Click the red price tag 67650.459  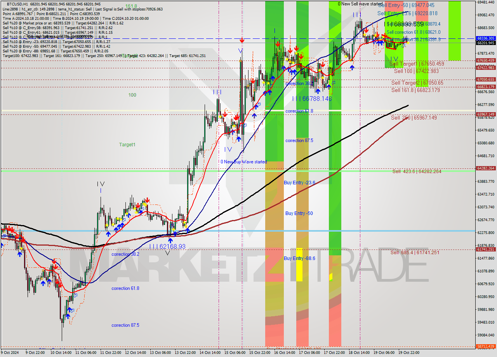[486, 61]
